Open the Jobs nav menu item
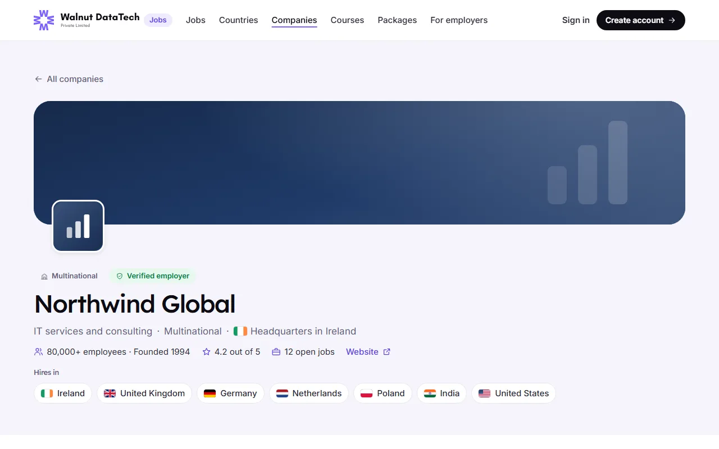719x449 pixels. (x=195, y=20)
